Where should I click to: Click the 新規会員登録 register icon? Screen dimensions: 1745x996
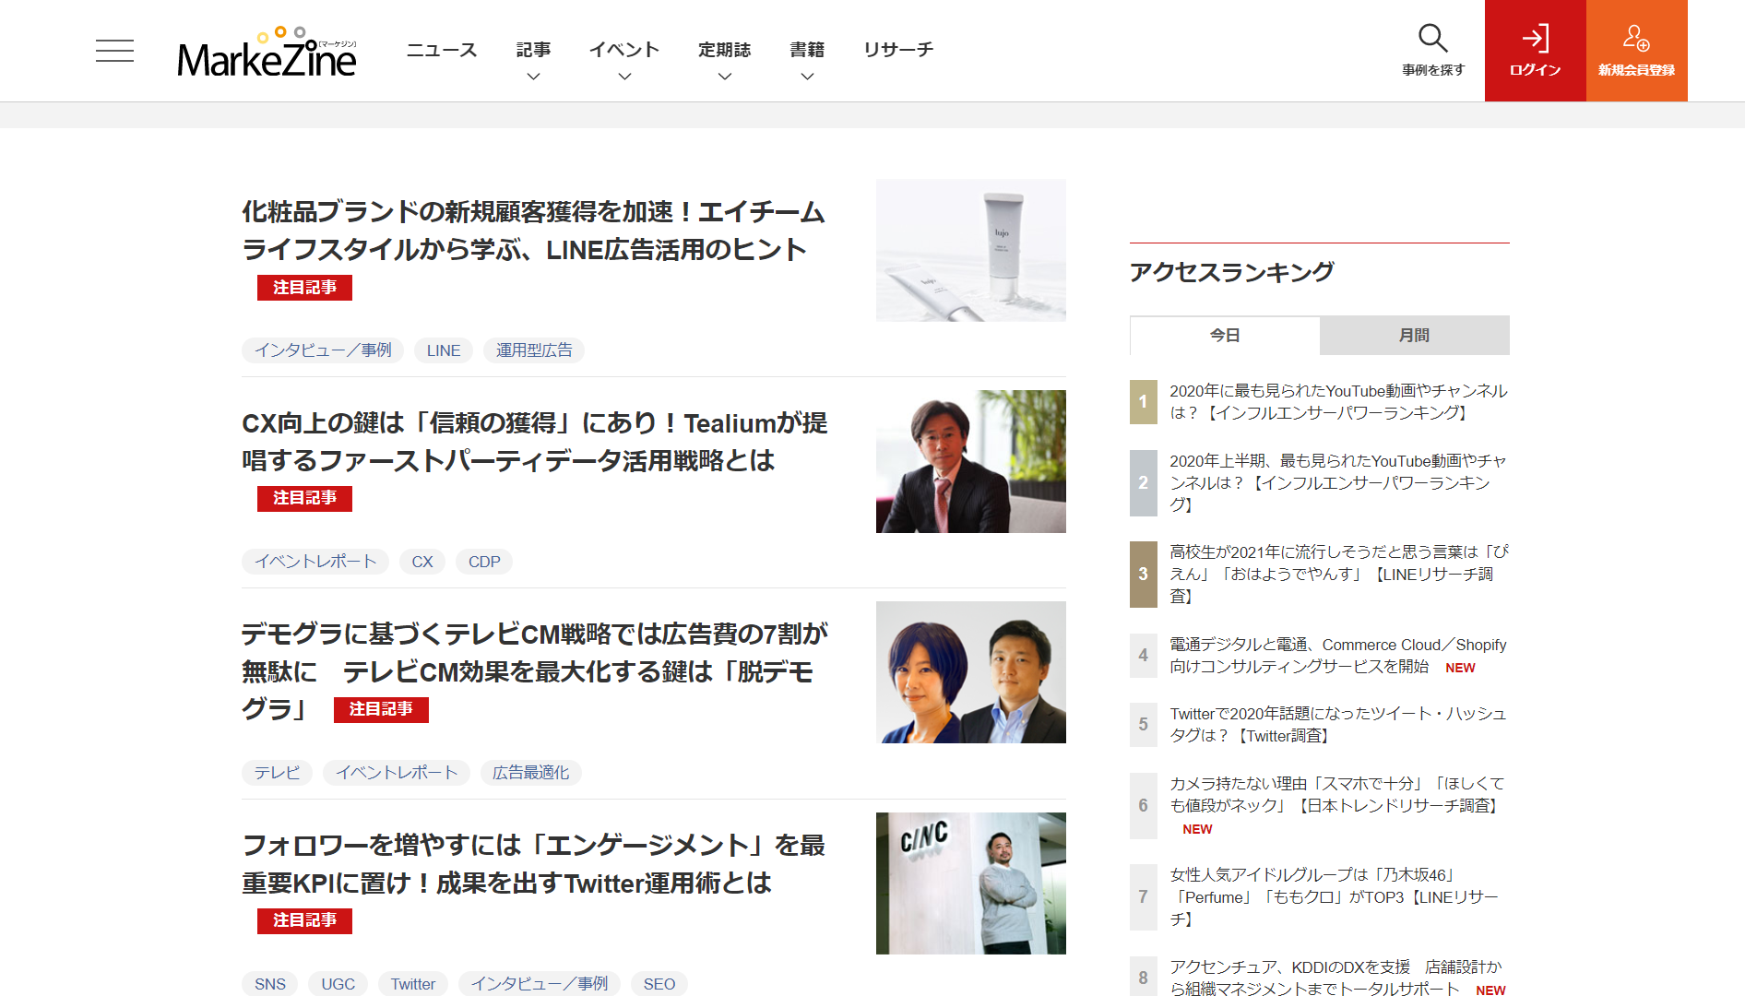tap(1637, 51)
